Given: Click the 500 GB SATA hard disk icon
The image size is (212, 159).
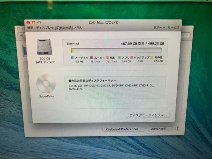Looking at the screenshot, I should pyautogui.click(x=44, y=47).
